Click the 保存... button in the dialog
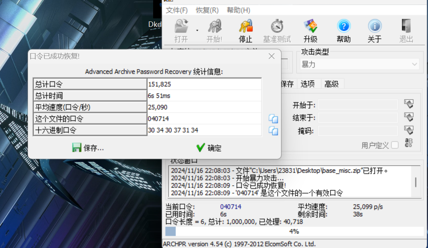428x248 pixels. coord(88,148)
